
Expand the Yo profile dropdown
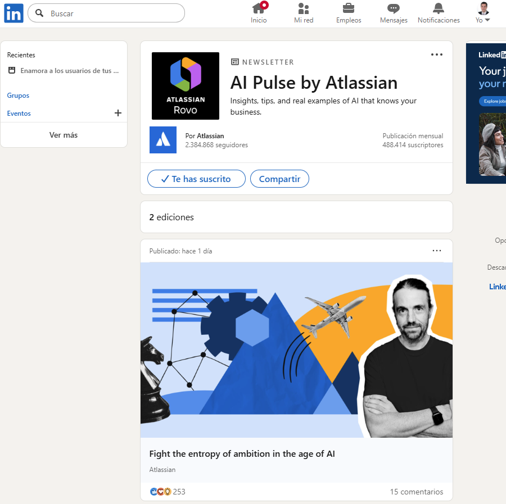tap(483, 20)
